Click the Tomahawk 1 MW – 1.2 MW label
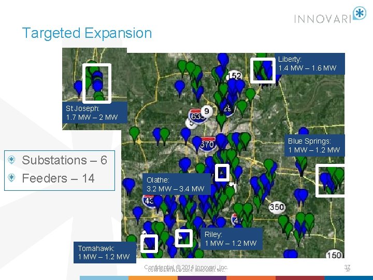This screenshot has width=373, height=280. tap(105, 253)
